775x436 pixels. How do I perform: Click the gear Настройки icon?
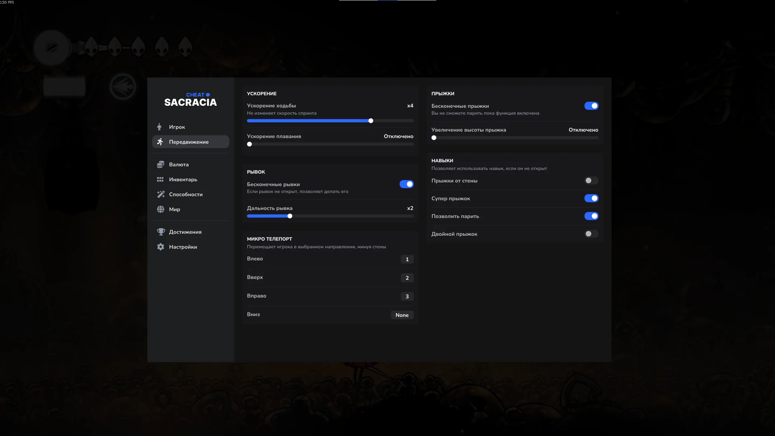tap(161, 247)
